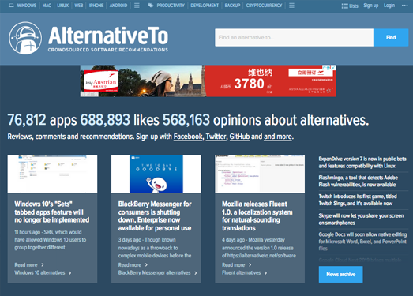
Task: Click chevron next to Windows 10 alternatives
Action: click(69, 273)
